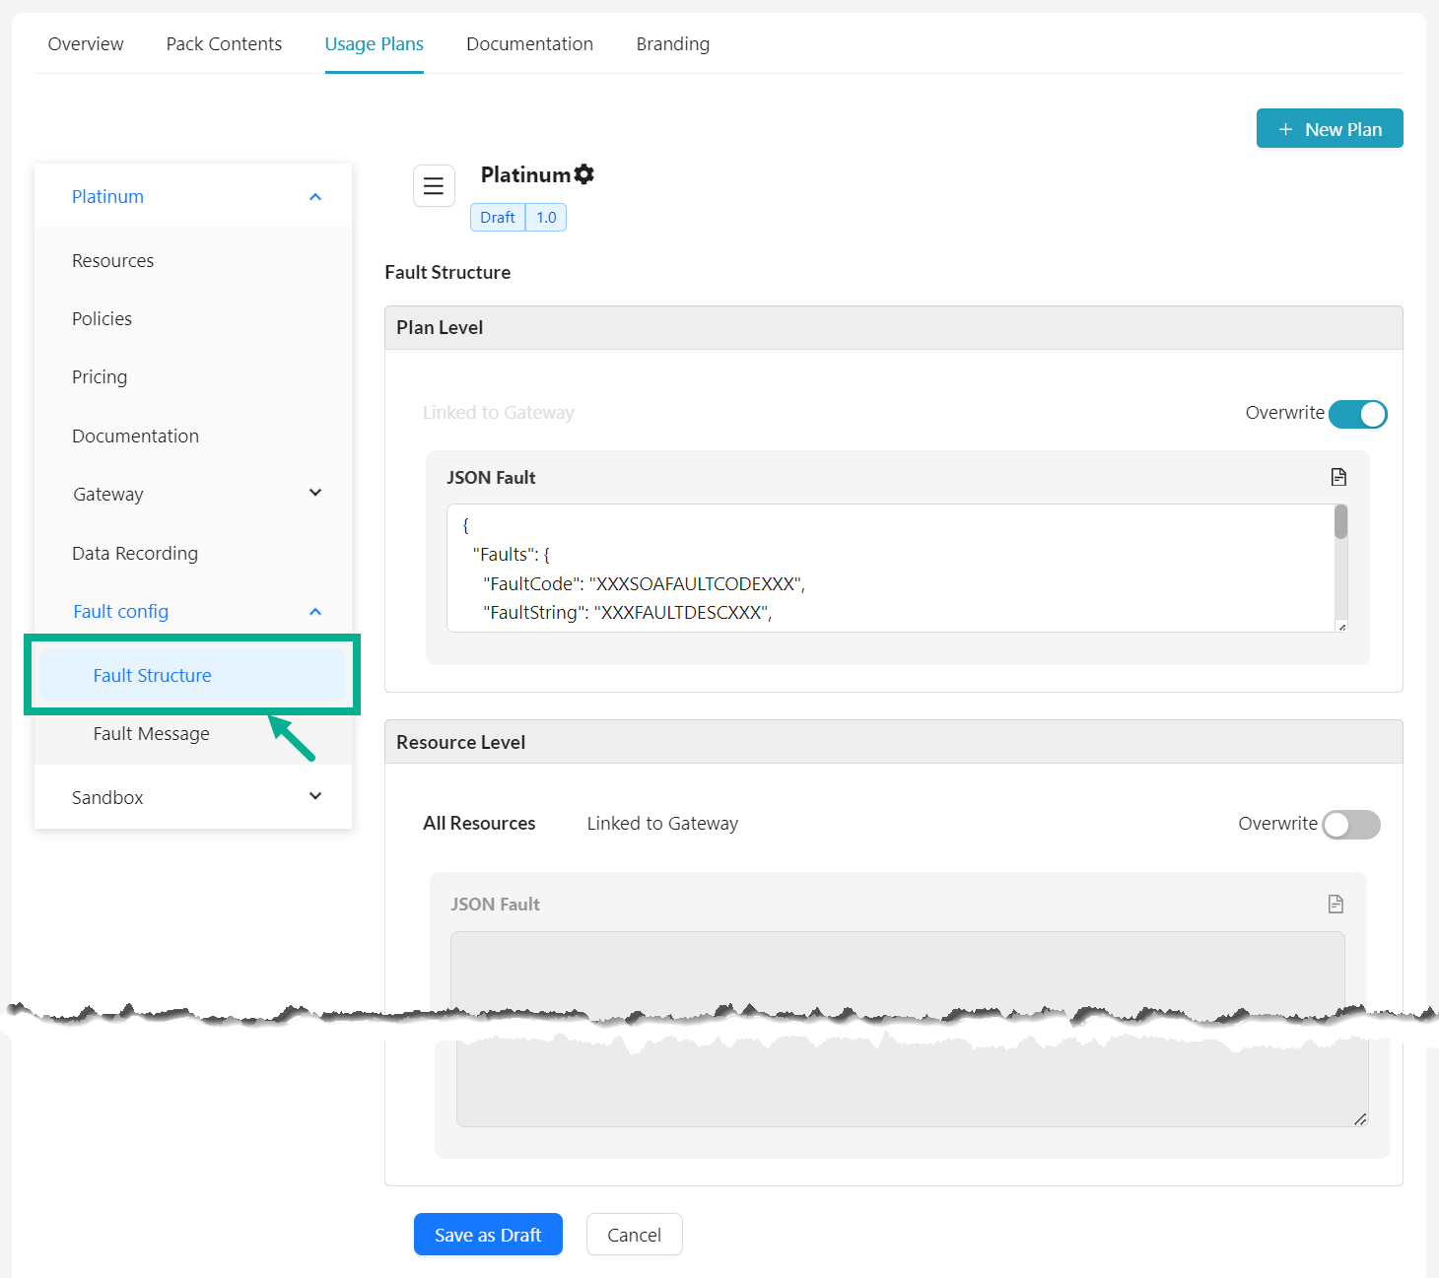1439x1278 pixels.
Task: Open Data Recording in the sidebar
Action: [x=135, y=554]
